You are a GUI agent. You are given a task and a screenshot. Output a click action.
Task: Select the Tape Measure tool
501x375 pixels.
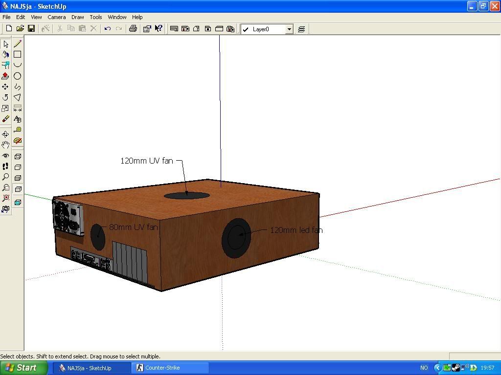pyautogui.click(x=18, y=130)
